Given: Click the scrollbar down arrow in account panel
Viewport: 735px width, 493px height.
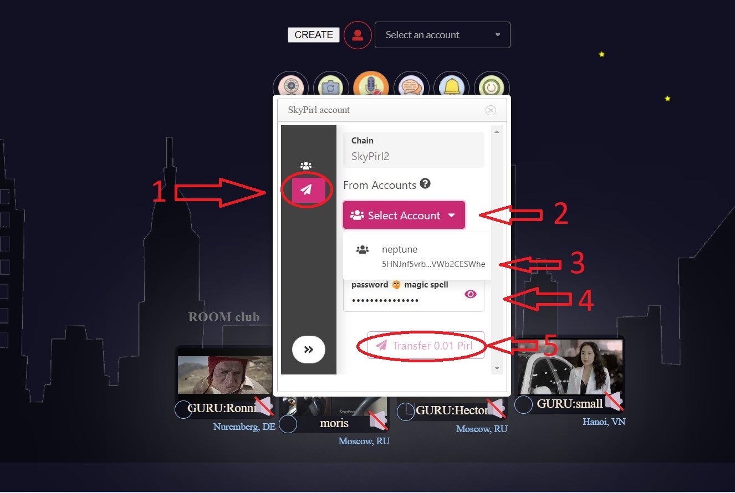Looking at the screenshot, I should tap(497, 368).
